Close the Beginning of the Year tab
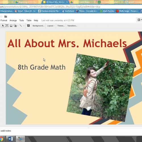The image size is (142, 142). (x=39, y=2)
